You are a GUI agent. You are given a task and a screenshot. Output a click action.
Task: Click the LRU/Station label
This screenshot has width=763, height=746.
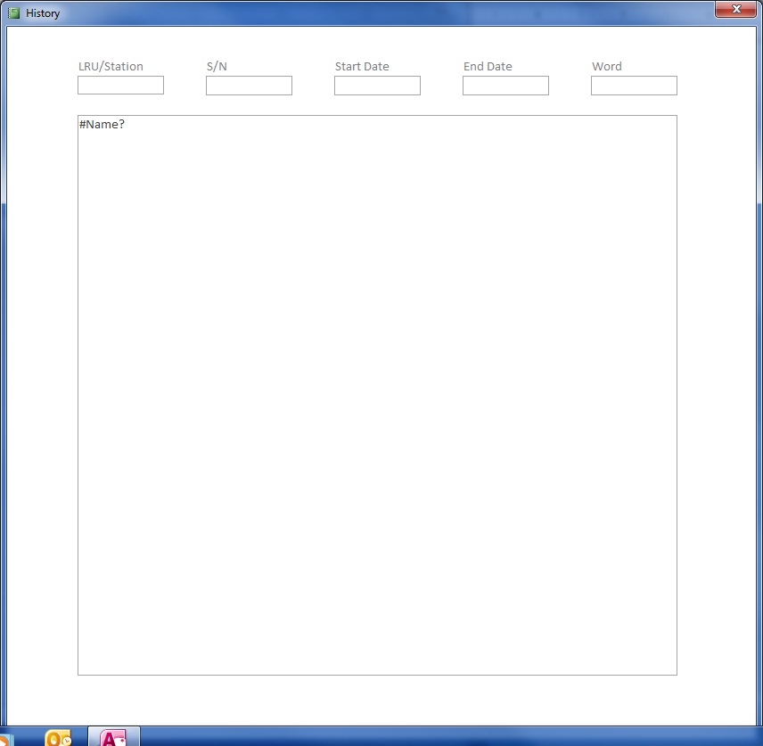coord(111,66)
